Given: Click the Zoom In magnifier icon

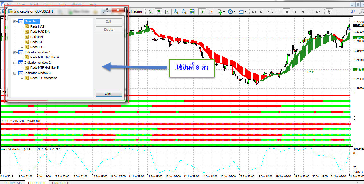Looking at the screenshot, I should click(x=176, y=12).
